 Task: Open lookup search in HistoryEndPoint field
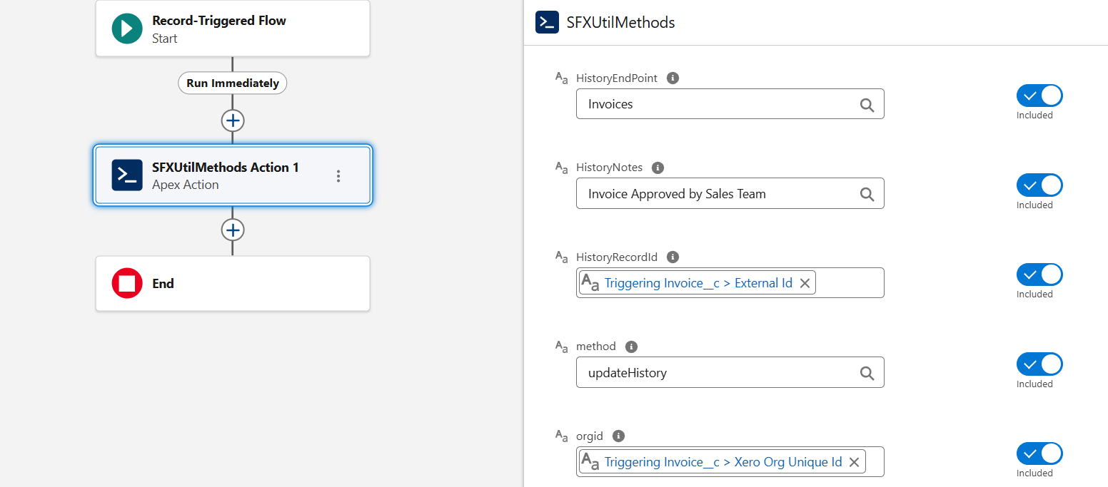tap(867, 105)
